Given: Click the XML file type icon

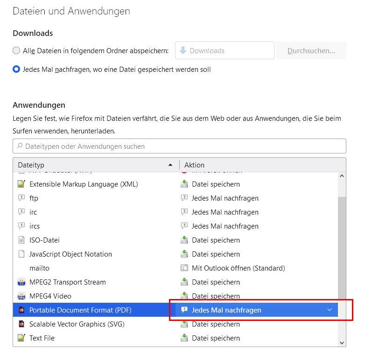Looking at the screenshot, I should point(21,184).
